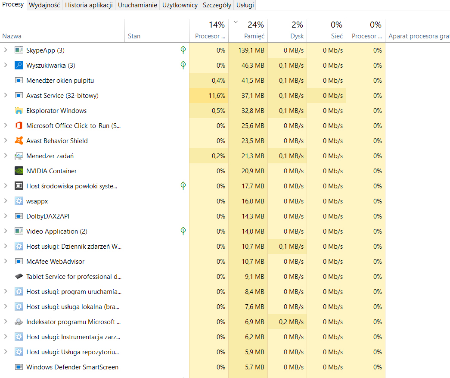Click the Tablet Service pen tablet icon
This screenshot has height=378, width=450.
pyautogui.click(x=19, y=276)
